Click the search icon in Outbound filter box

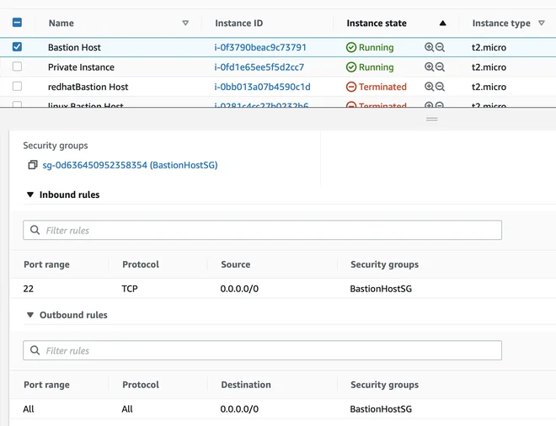click(x=35, y=350)
